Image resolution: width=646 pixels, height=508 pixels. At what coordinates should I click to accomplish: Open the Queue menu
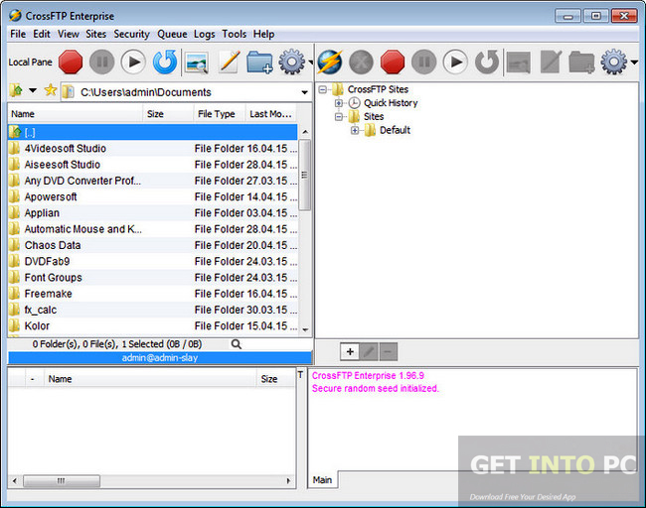(172, 34)
